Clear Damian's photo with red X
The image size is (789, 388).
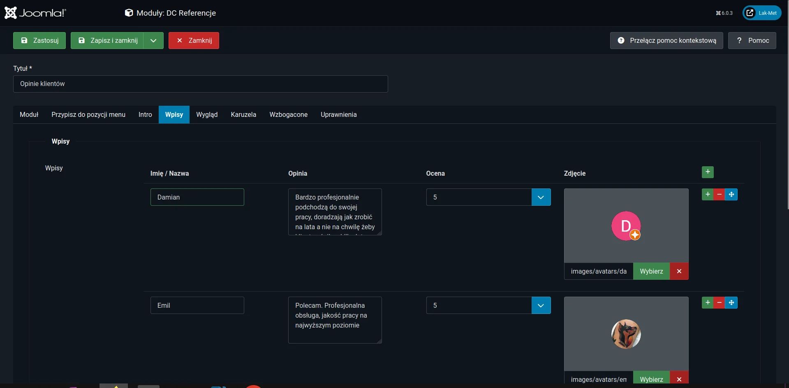(679, 271)
